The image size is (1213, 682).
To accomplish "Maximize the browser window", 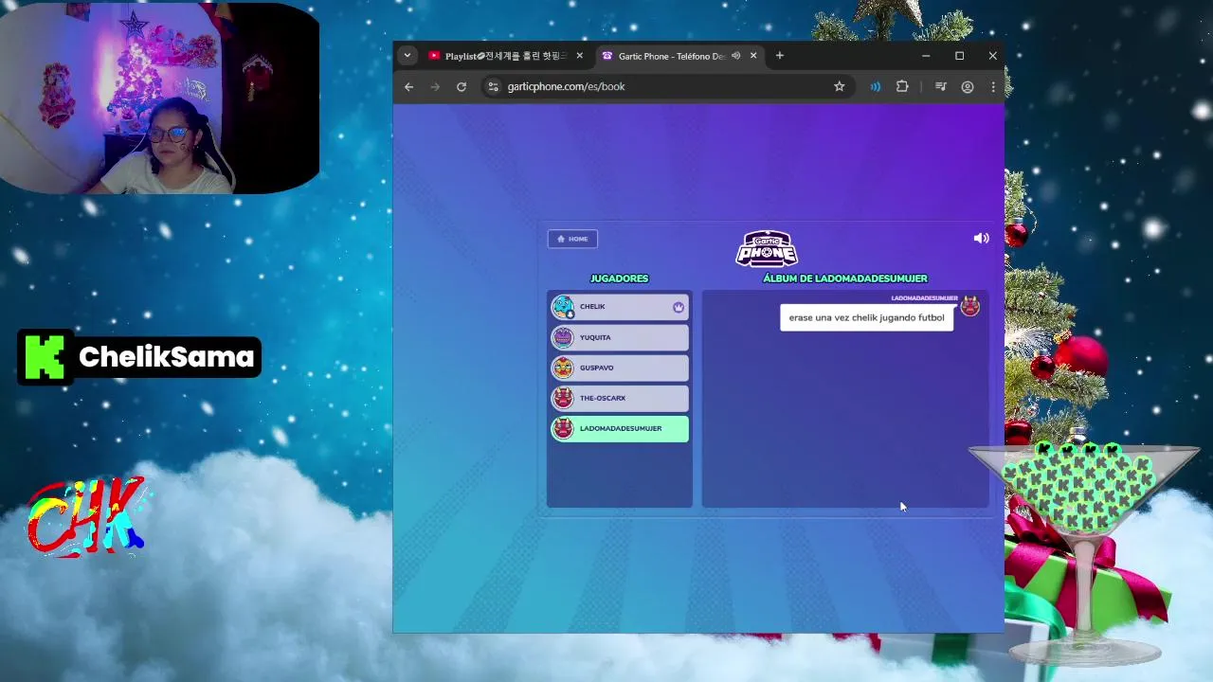I will tap(959, 56).
